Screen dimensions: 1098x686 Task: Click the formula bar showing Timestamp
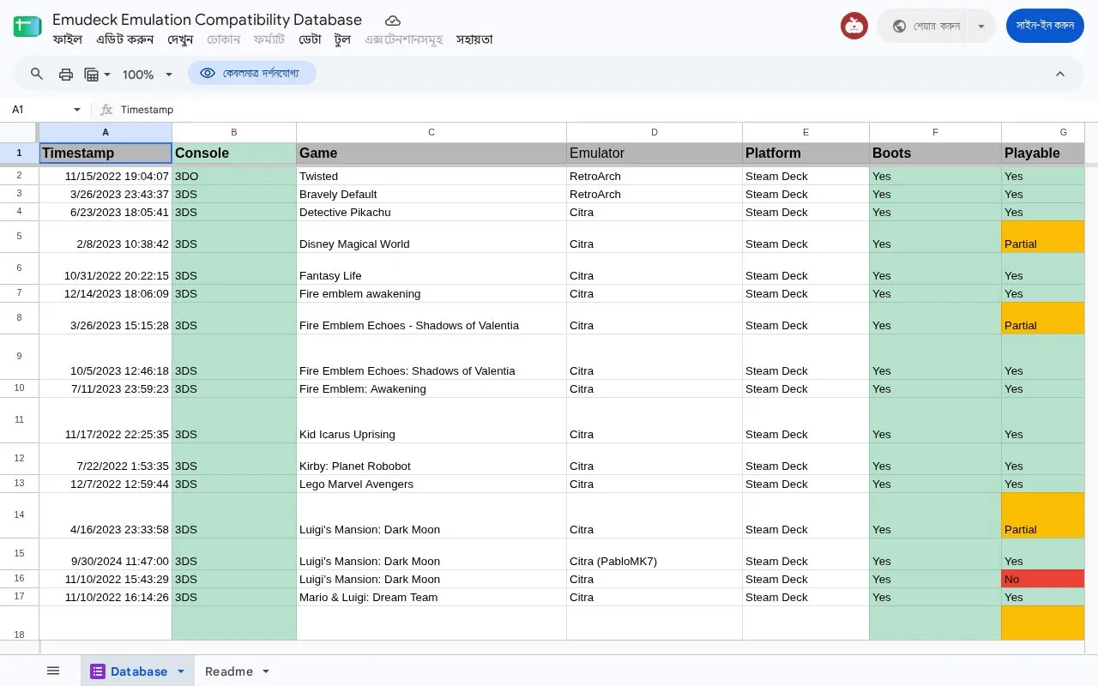[600, 110]
